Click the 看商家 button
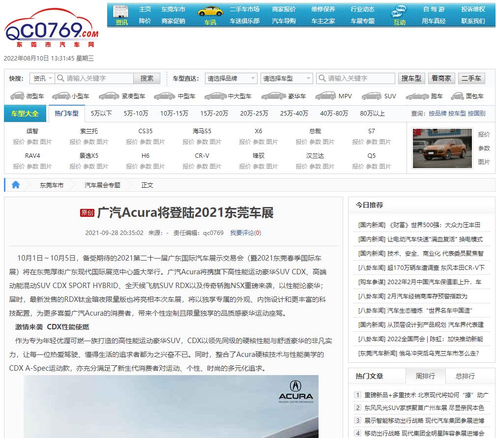The image size is (497, 438). click(441, 78)
